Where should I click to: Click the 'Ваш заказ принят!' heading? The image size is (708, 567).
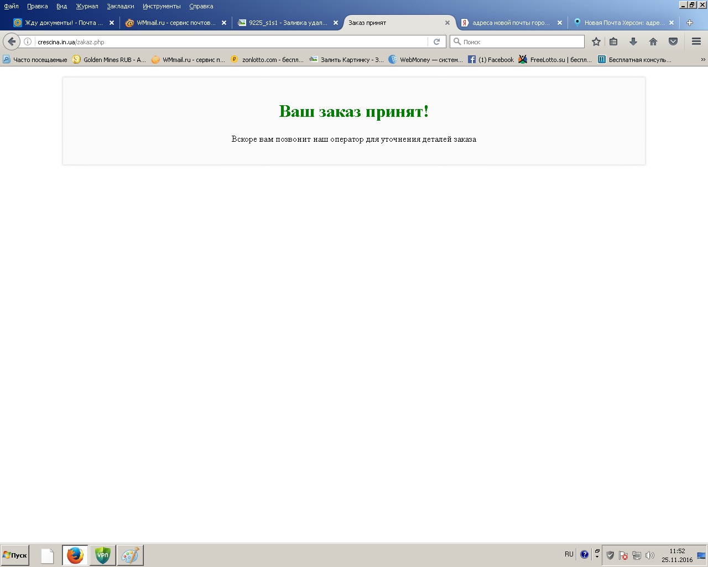(x=354, y=111)
